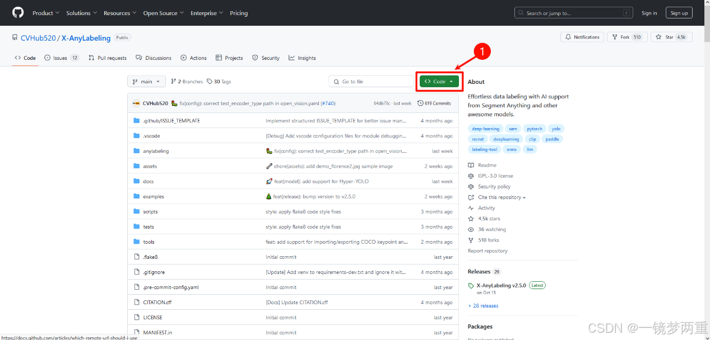Click the file icon beside .gitignore
Image resolution: width=710 pixels, height=340 pixels.
point(136,272)
